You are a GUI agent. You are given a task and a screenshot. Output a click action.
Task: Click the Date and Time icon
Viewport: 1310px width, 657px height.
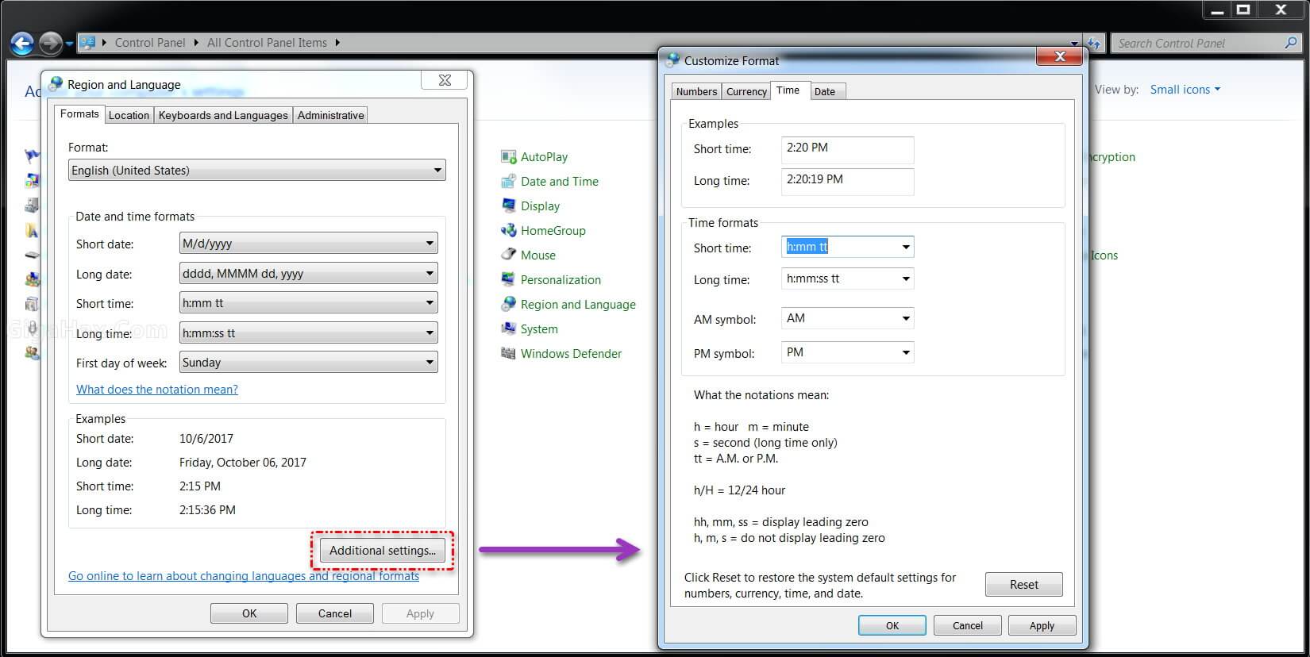[509, 182]
